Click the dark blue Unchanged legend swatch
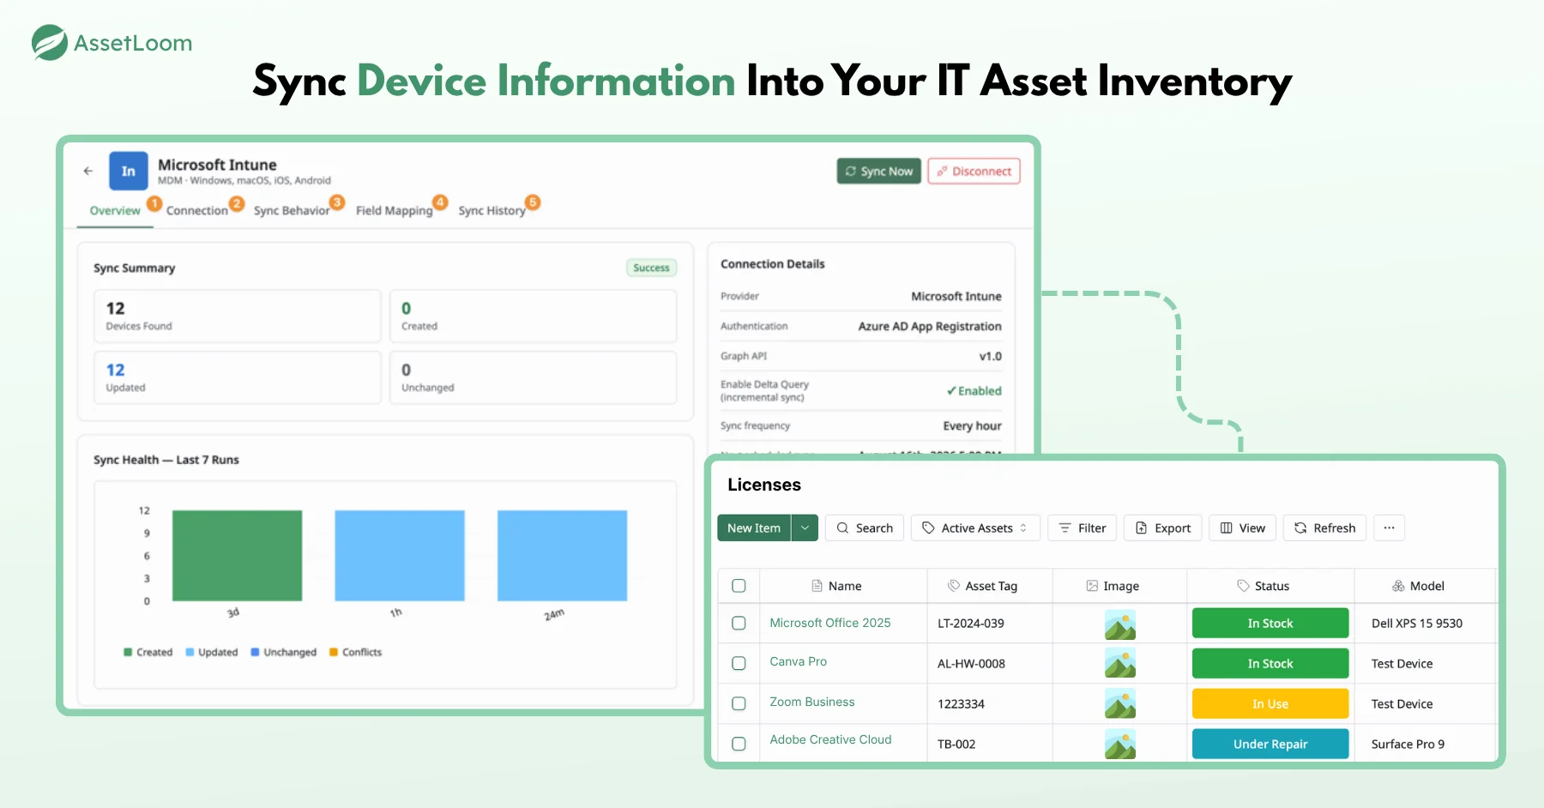The height and width of the screenshot is (808, 1544). pos(255,652)
